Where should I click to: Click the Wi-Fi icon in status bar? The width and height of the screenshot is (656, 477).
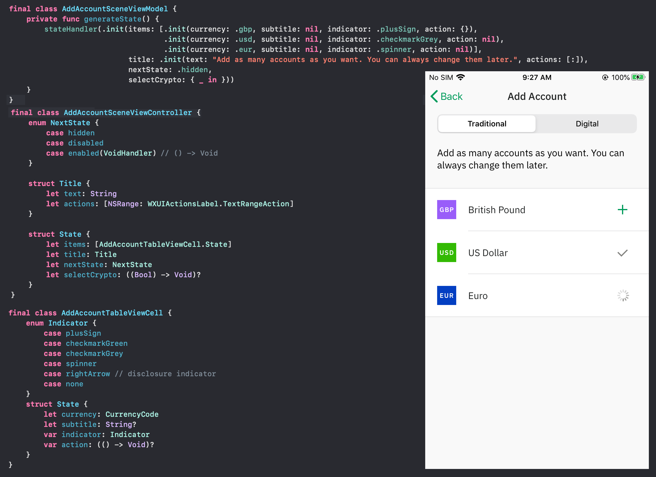tap(461, 78)
